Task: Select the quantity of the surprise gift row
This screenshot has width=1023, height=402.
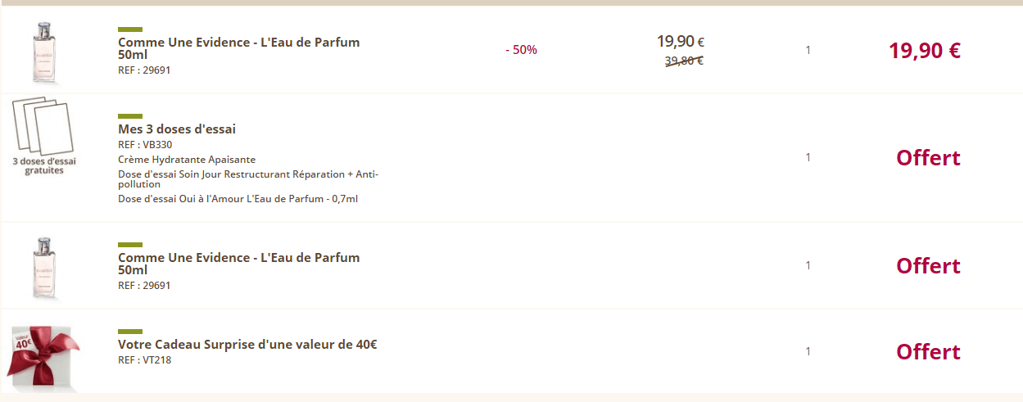Action: tap(808, 351)
